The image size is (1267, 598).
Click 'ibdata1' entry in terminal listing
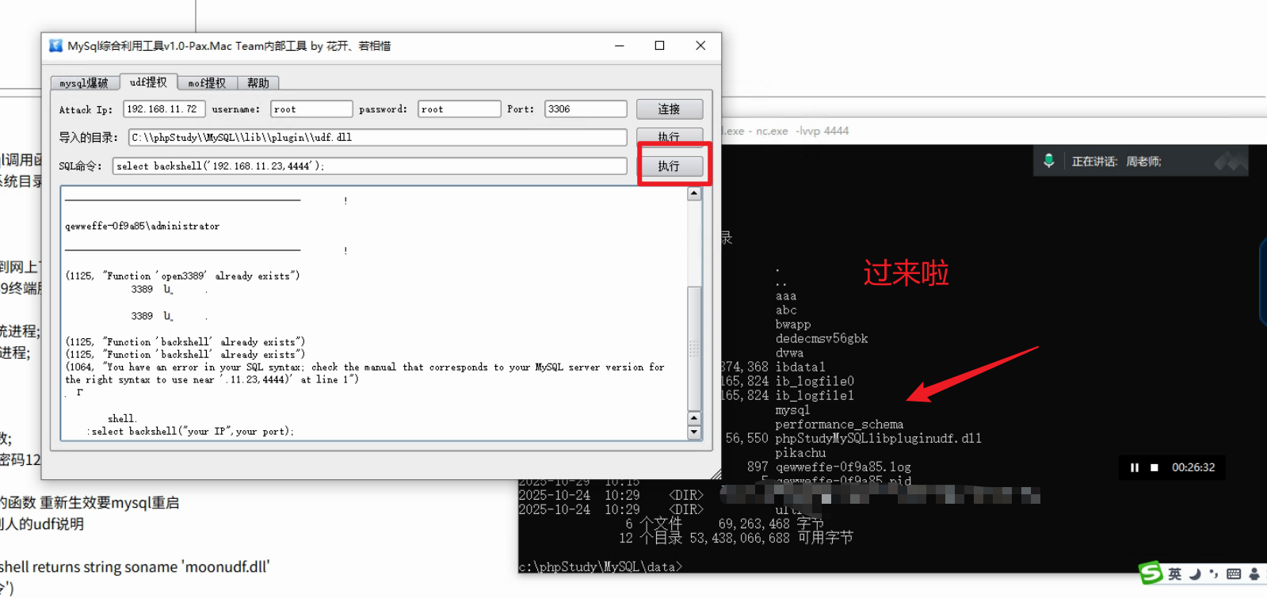800,368
